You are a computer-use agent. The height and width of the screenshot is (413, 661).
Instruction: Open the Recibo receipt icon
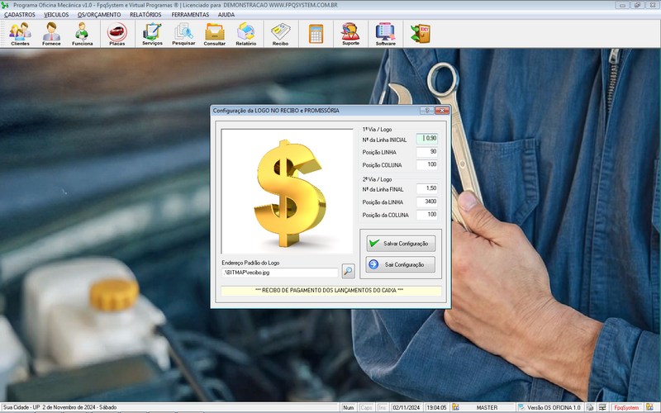[x=280, y=34]
